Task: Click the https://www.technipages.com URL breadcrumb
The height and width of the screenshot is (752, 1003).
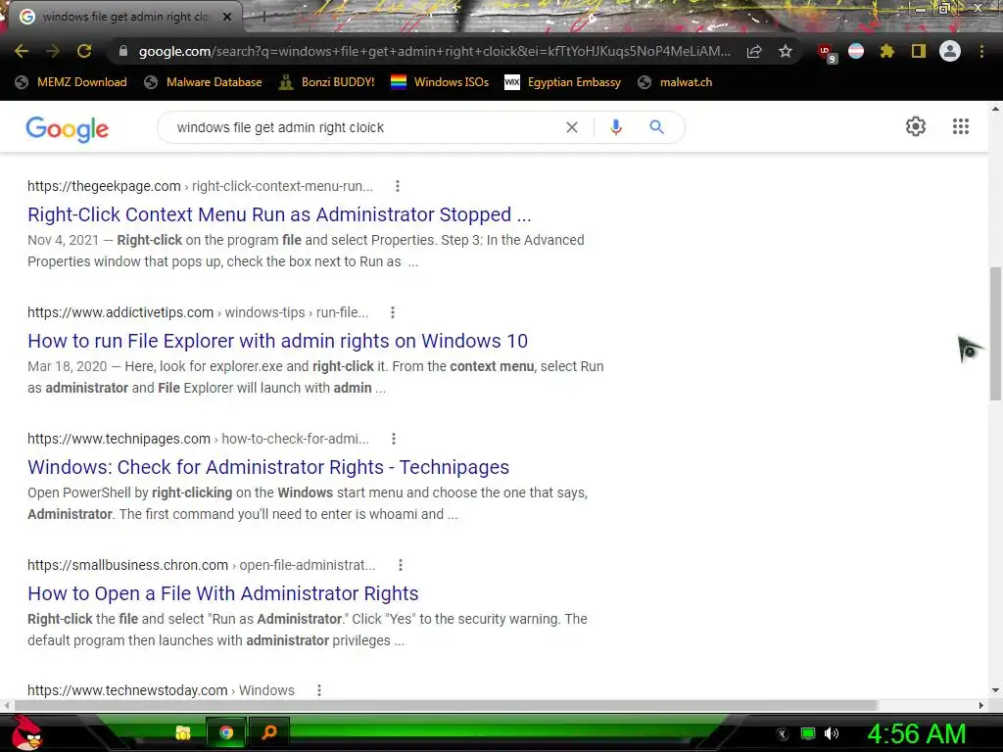Action: point(119,439)
